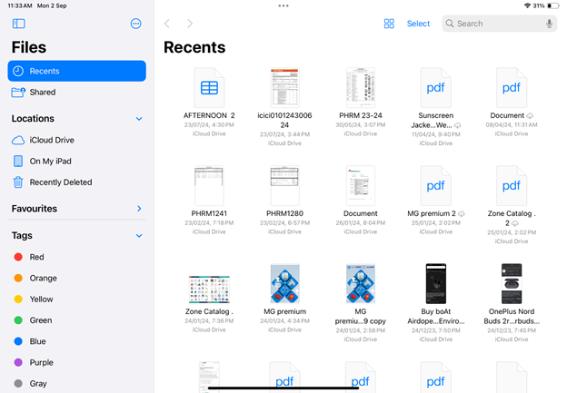Toggle the sidebar visibility icon
Screen dimensions: 567x393
19,24
